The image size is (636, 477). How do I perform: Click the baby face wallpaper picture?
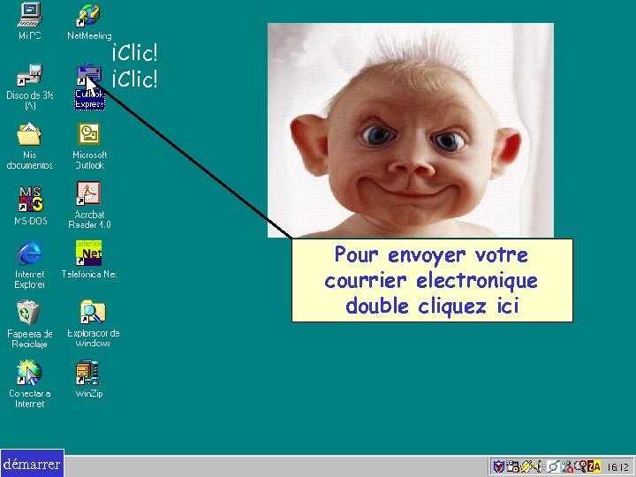pyautogui.click(x=411, y=130)
